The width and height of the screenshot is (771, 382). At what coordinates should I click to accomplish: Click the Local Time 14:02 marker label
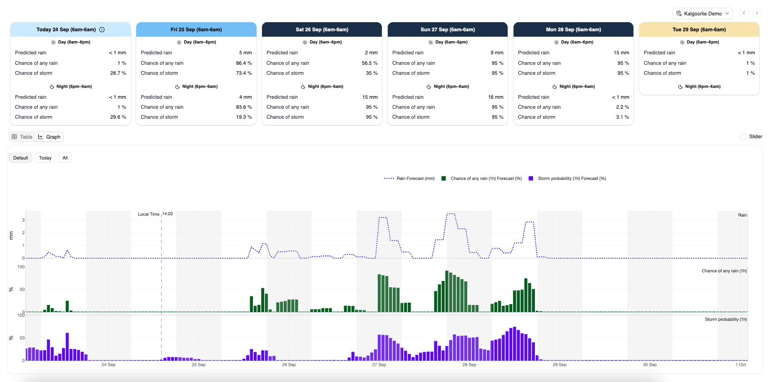tap(155, 214)
